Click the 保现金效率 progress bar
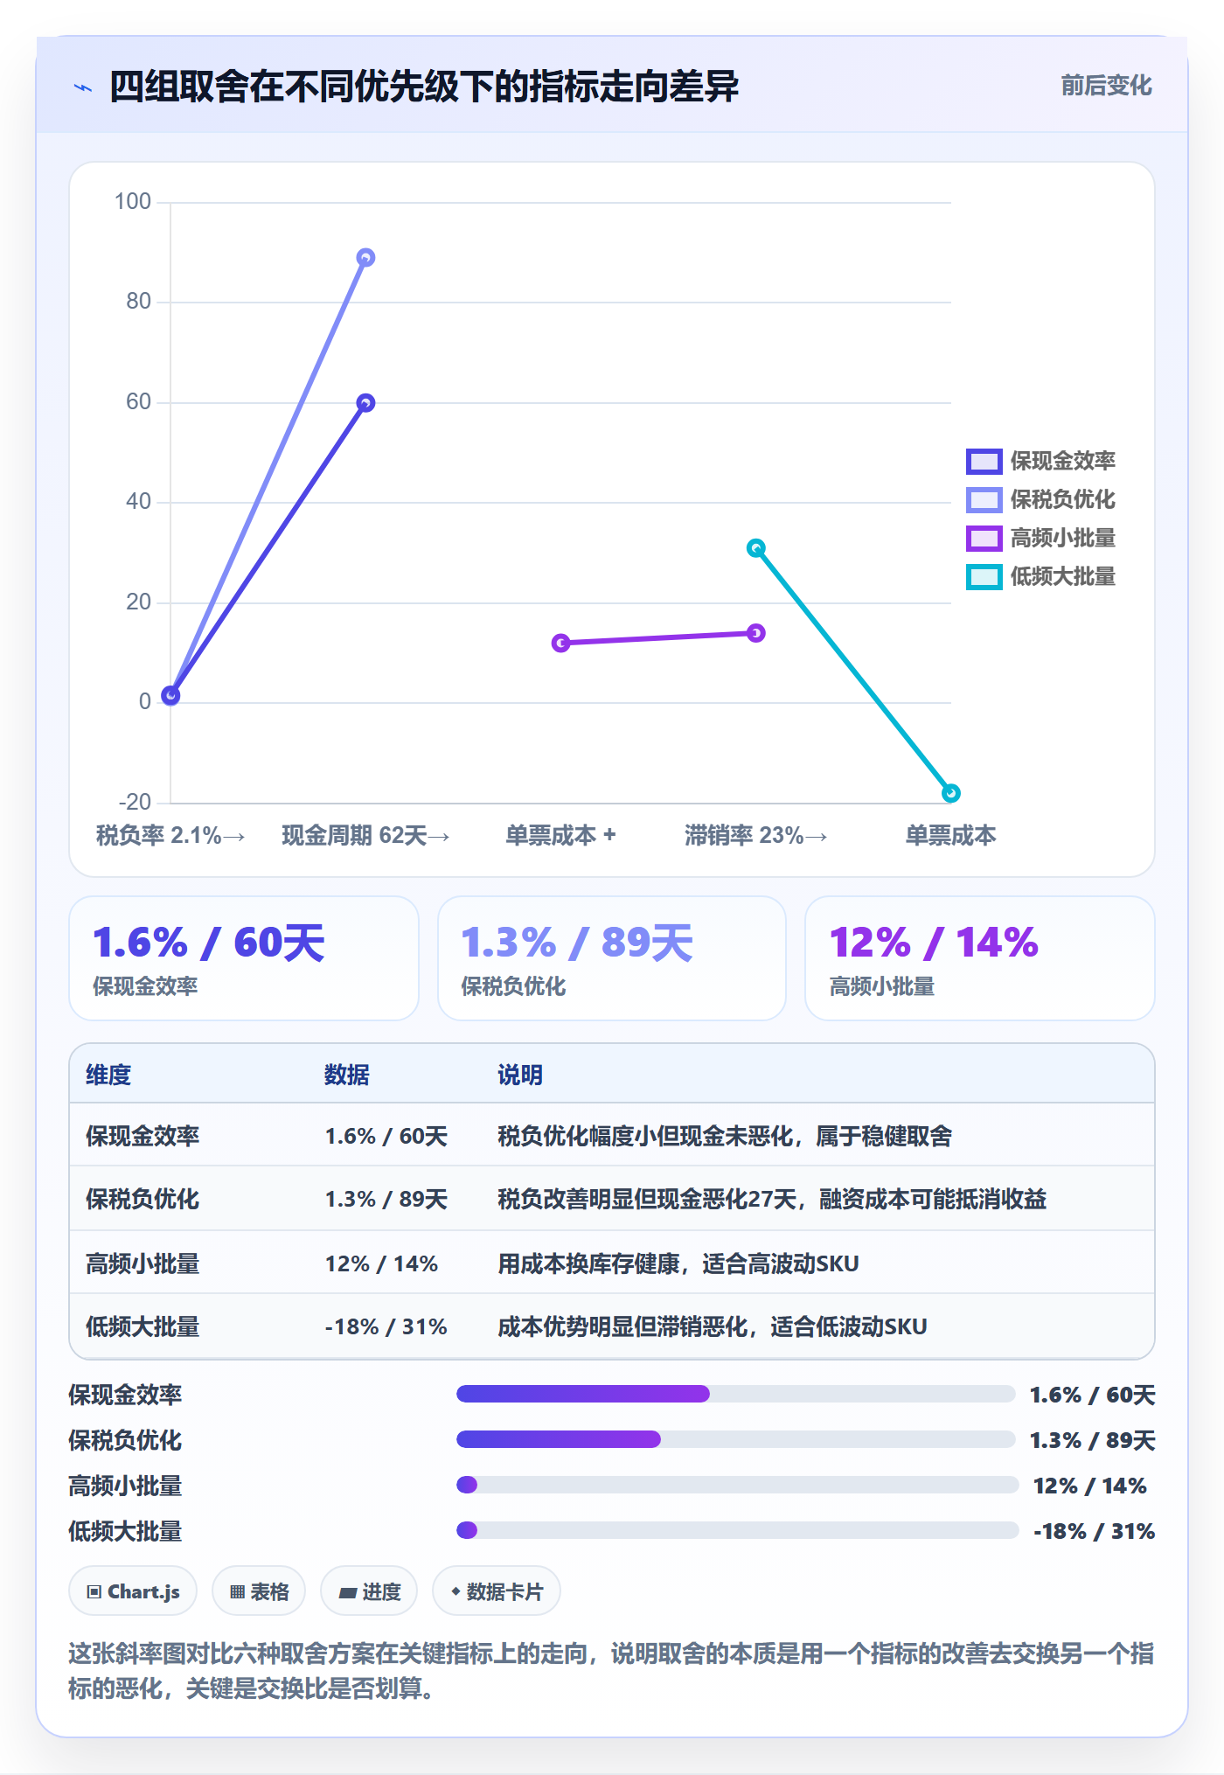The height and width of the screenshot is (1775, 1224). pos(735,1394)
